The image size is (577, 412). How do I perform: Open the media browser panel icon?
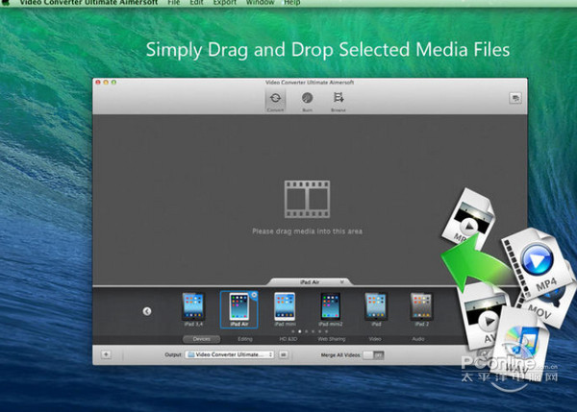click(515, 99)
